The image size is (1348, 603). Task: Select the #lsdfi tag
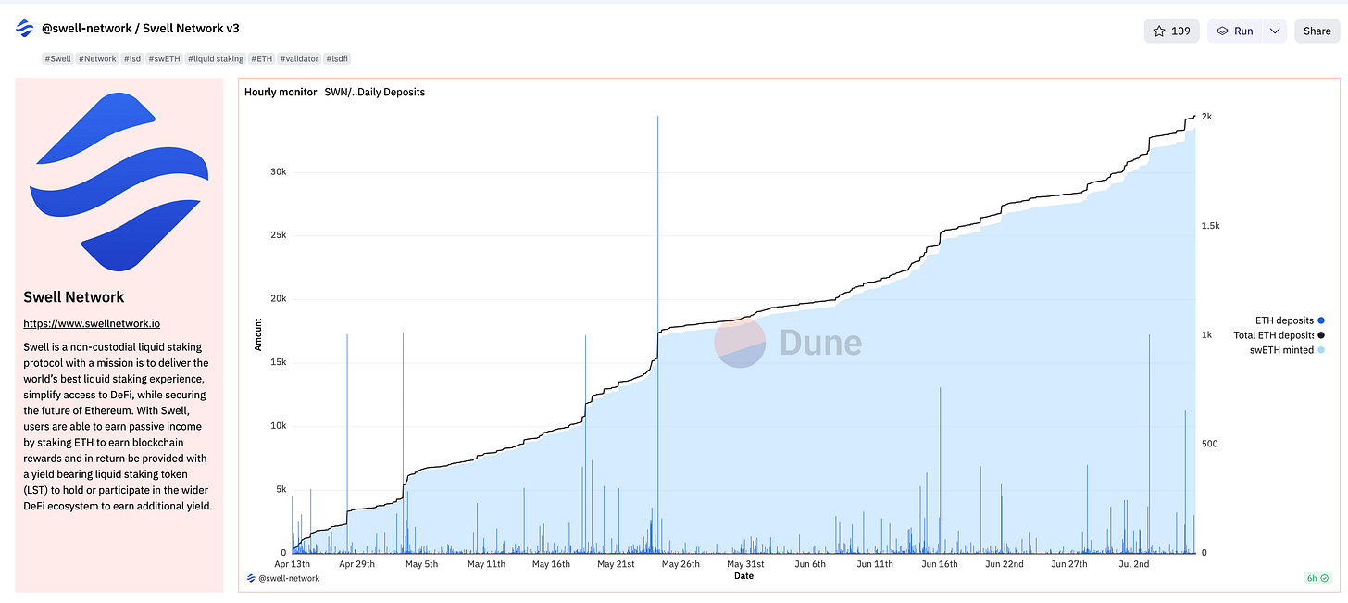[x=338, y=58]
